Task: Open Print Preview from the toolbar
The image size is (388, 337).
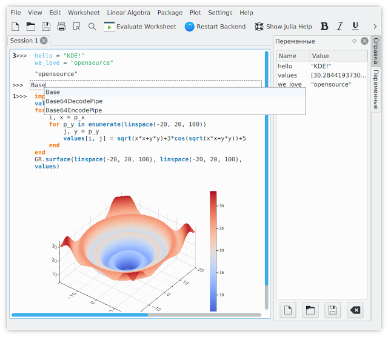Action: pos(77,27)
